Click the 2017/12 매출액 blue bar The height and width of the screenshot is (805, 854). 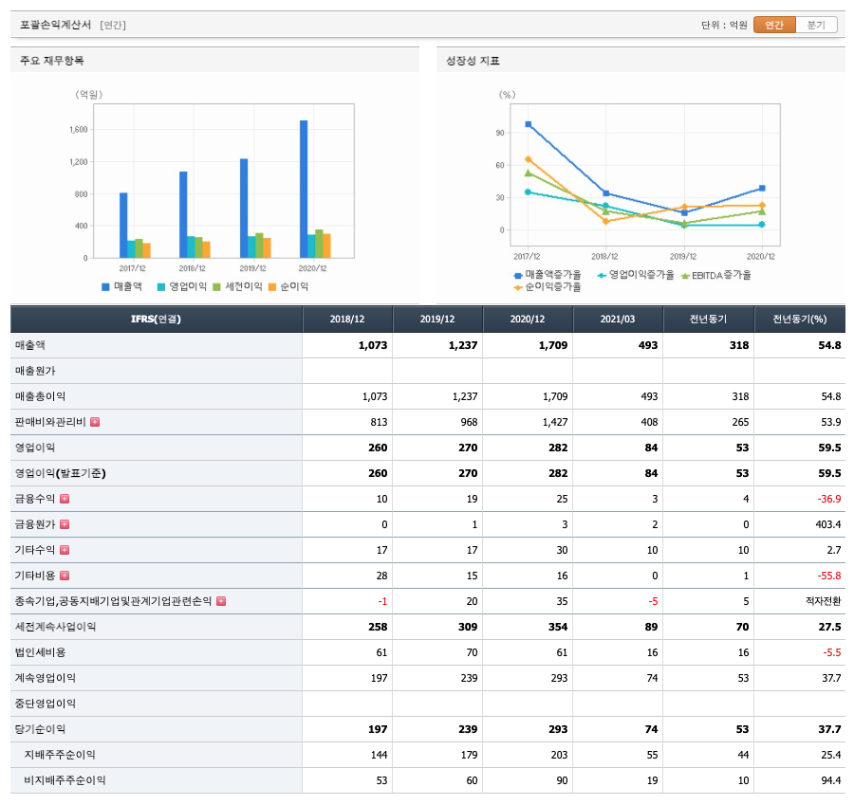(123, 226)
